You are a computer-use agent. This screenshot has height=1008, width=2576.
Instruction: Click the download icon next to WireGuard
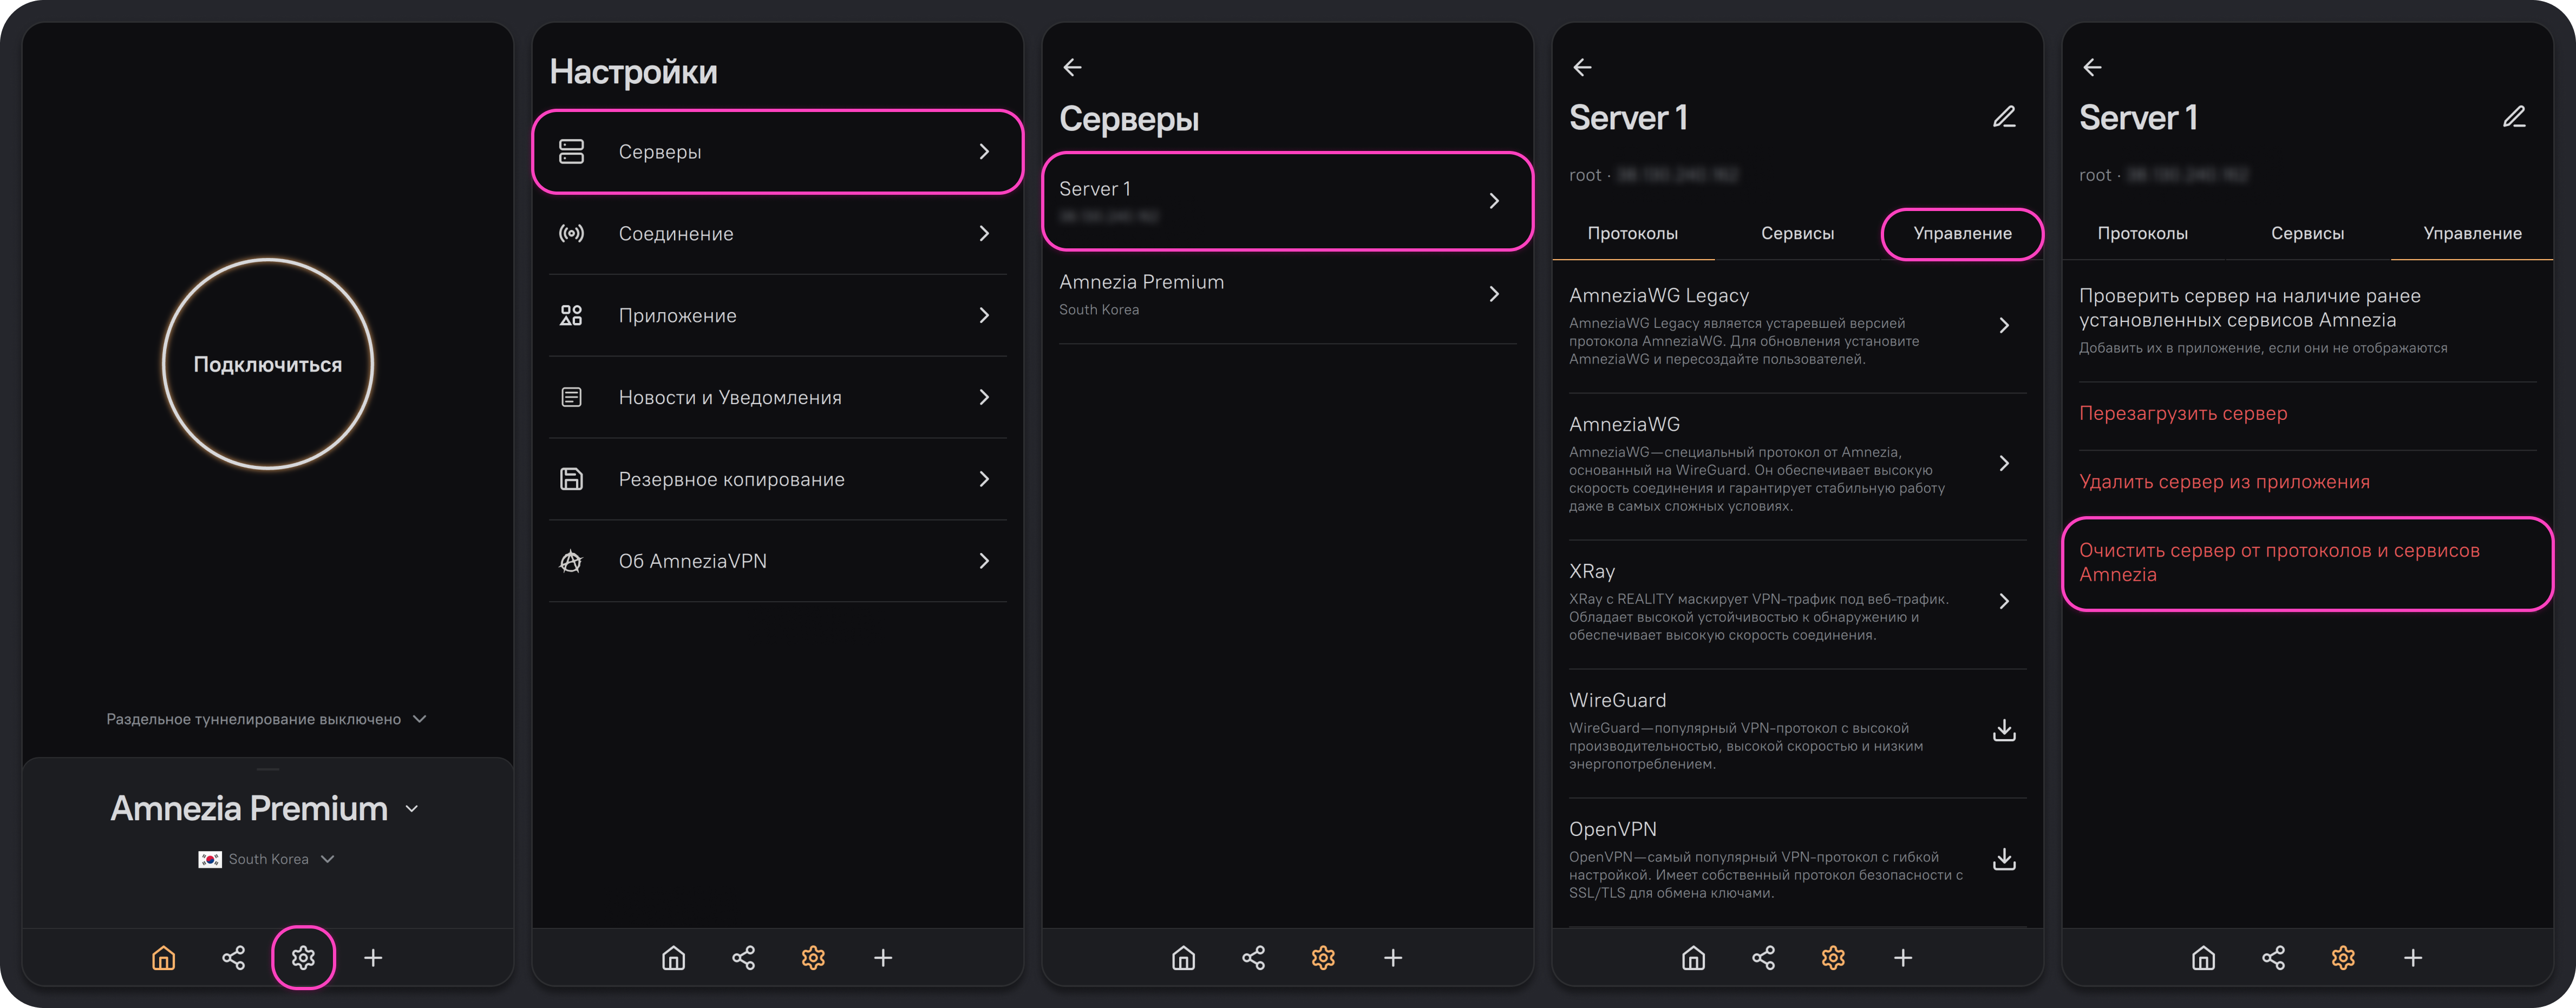pos(2003,730)
